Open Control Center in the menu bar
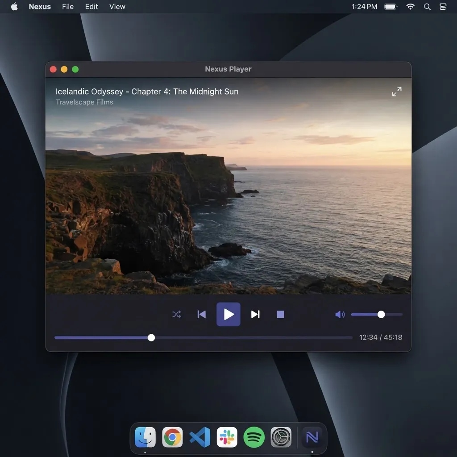Viewport: 457px width, 457px height. pyautogui.click(x=443, y=6)
